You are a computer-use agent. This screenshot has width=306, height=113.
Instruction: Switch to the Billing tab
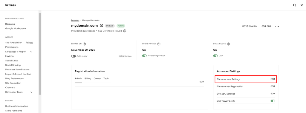click(x=88, y=78)
